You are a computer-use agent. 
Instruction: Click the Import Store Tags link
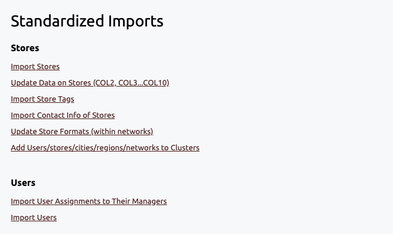(x=42, y=99)
